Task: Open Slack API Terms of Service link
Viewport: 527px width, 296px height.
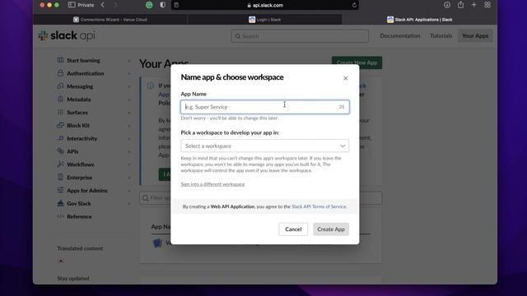Action: click(x=319, y=206)
